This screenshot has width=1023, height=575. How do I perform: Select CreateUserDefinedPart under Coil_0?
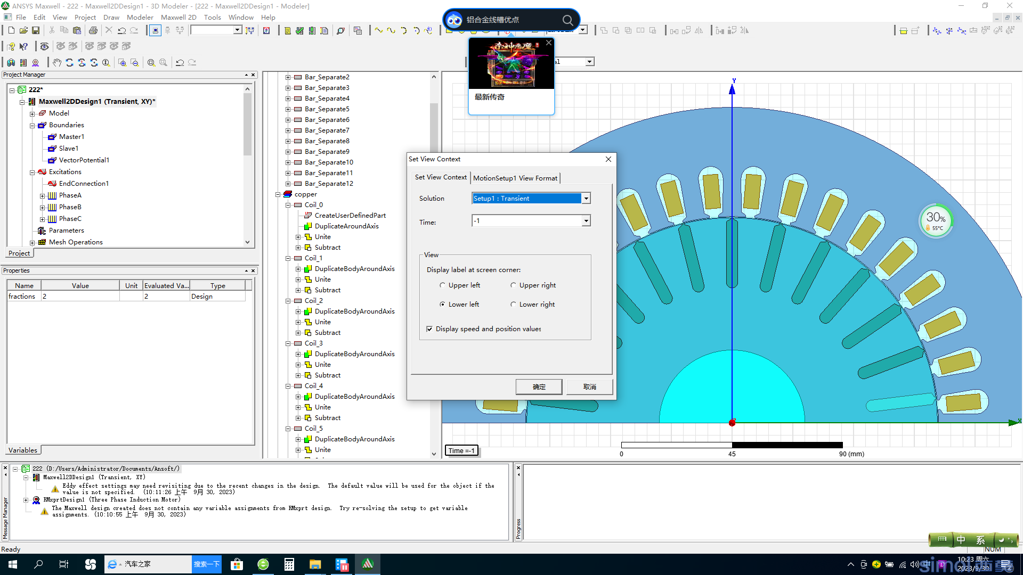pyautogui.click(x=350, y=216)
